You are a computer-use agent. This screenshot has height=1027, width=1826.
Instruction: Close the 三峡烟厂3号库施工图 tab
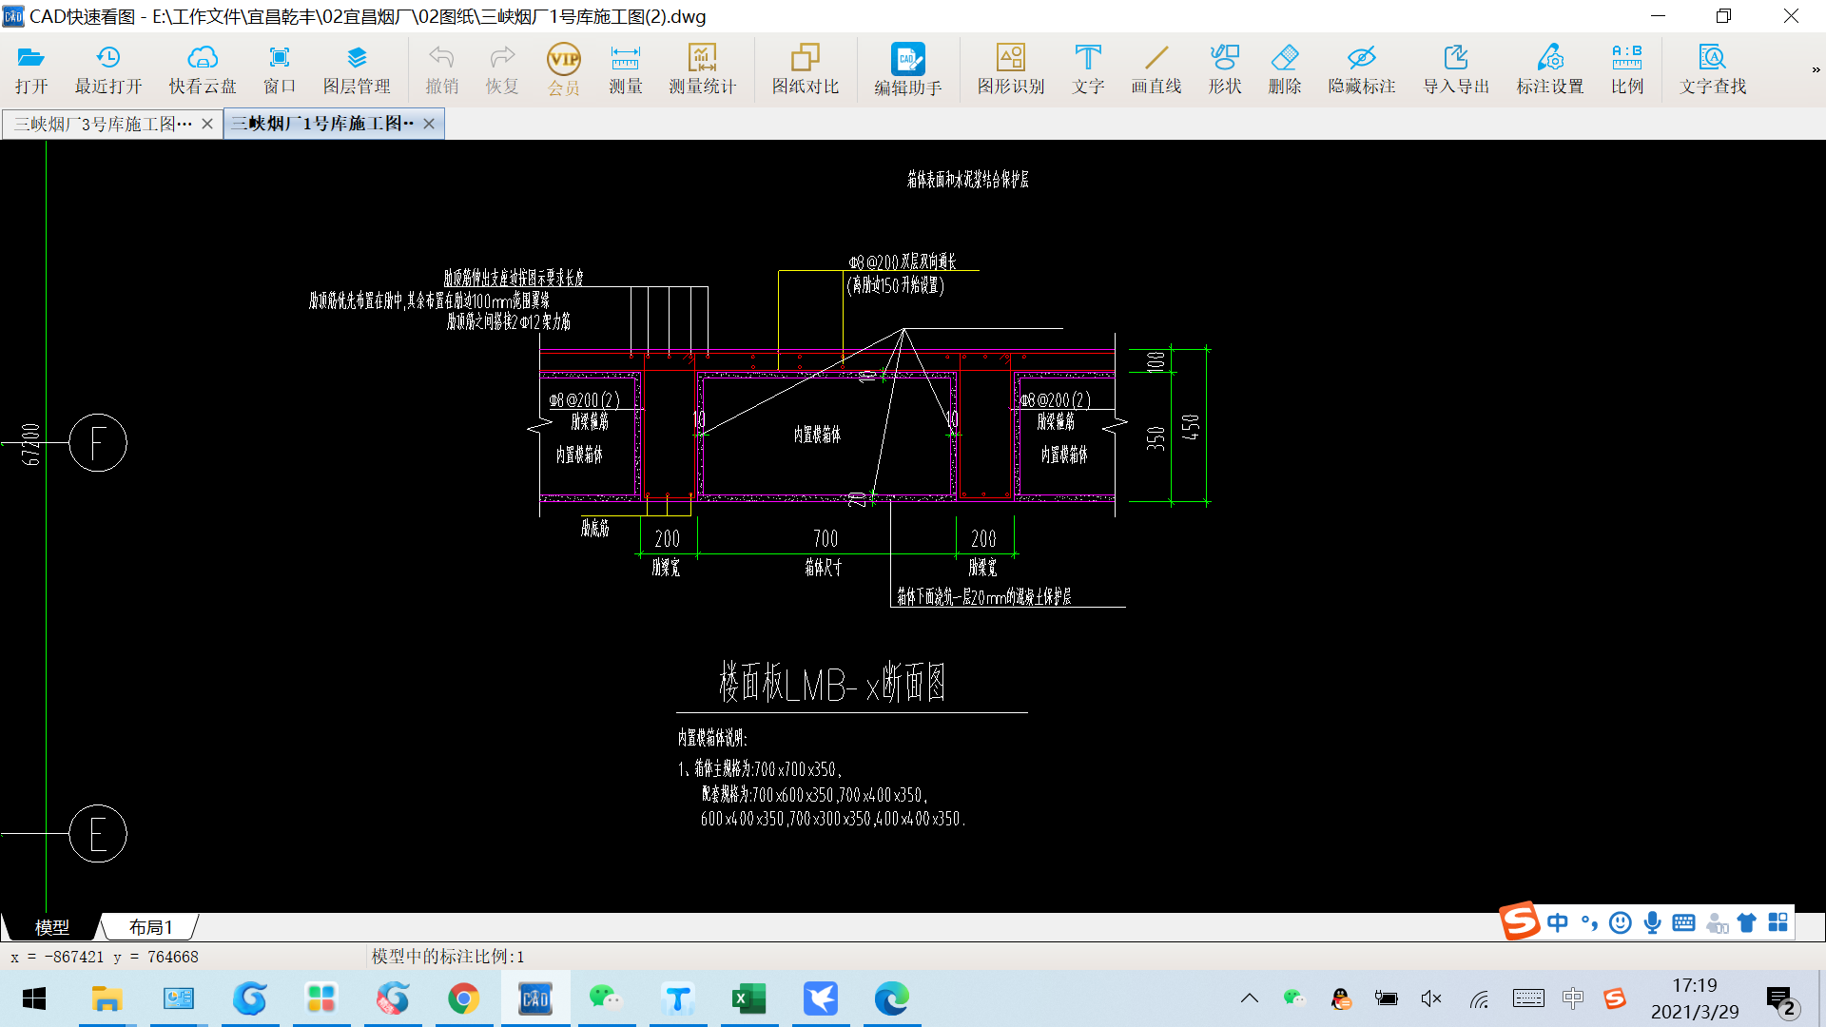pos(207,124)
